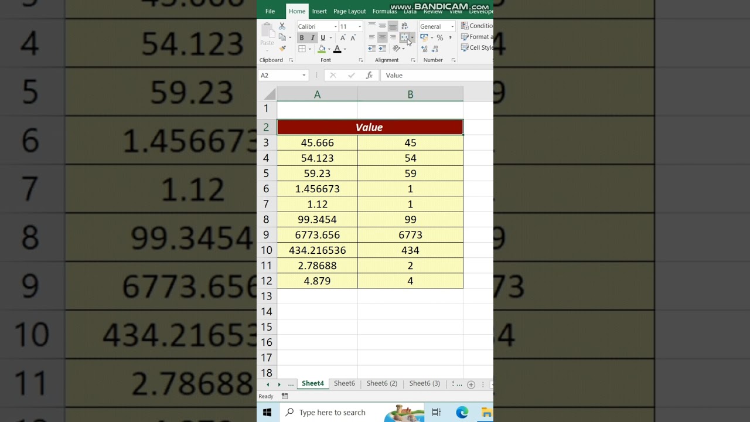Toggle Underline formatting

pyautogui.click(x=322, y=38)
